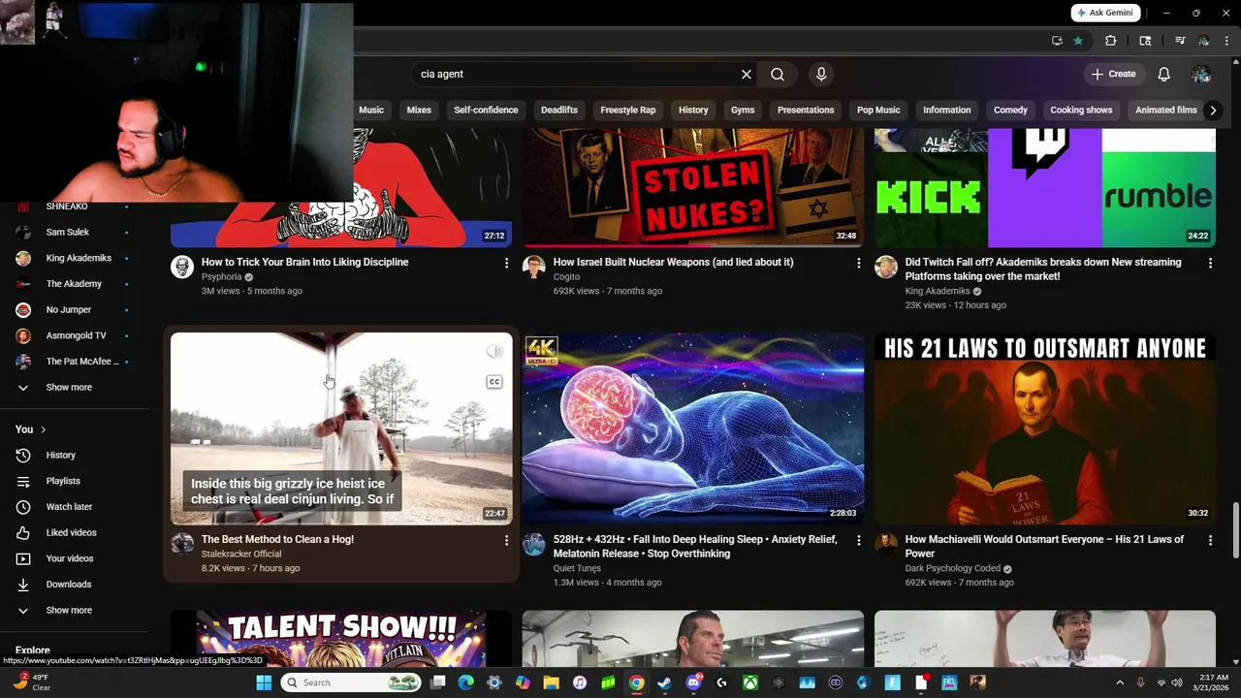Start voice search with the microphone icon
The image size is (1241, 698).
821,75
